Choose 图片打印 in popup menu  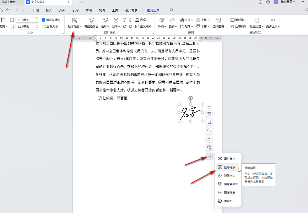pos(228,201)
